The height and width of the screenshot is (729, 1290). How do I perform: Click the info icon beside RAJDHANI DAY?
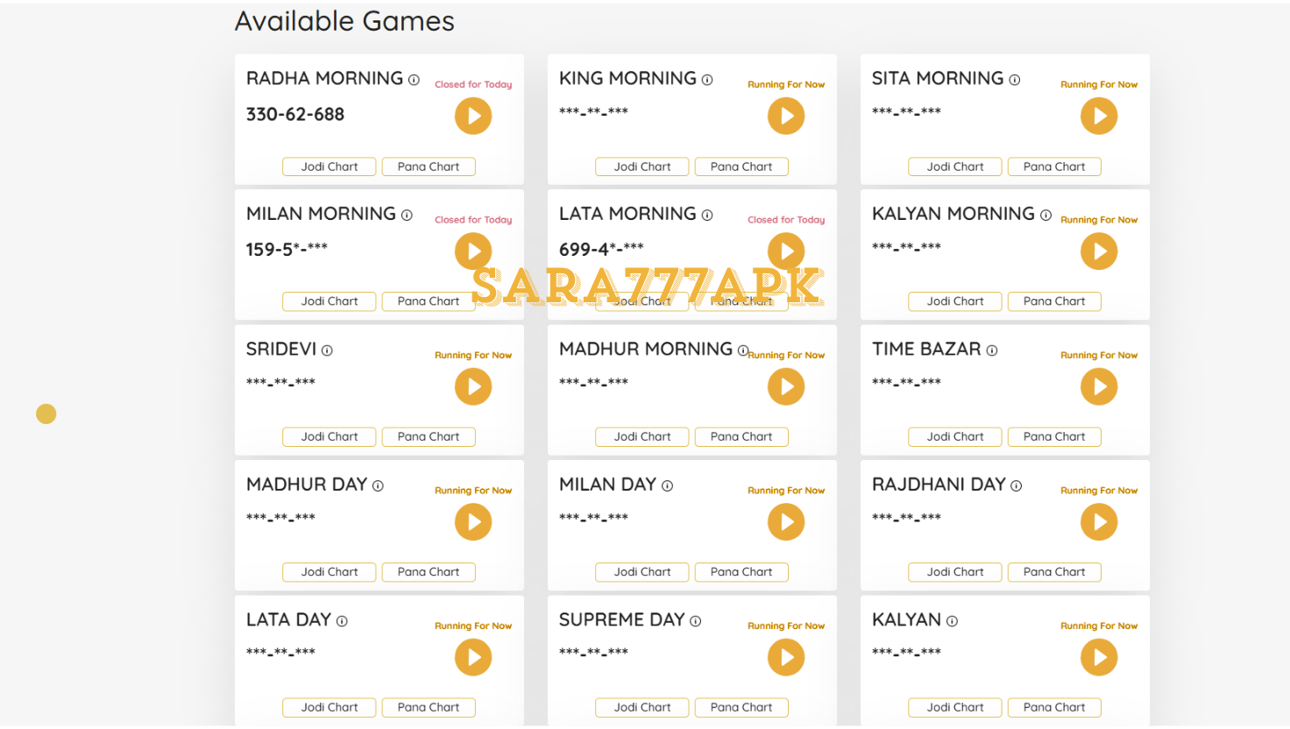1017,485
